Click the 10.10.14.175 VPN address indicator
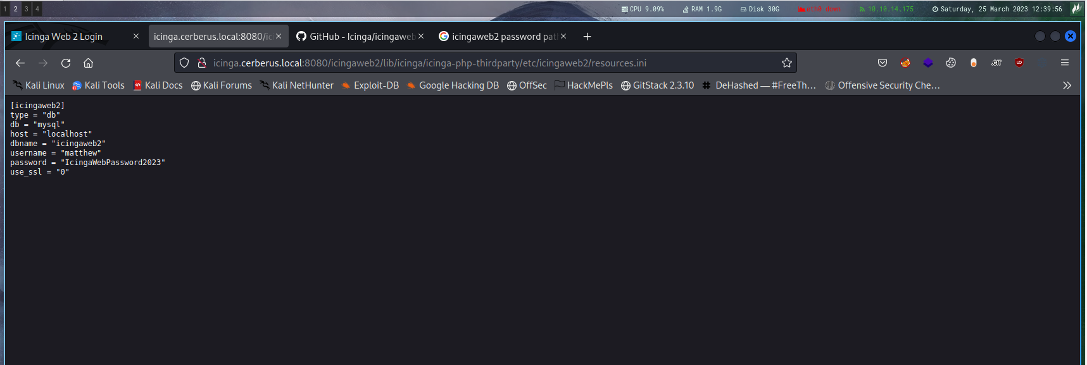The height and width of the screenshot is (365, 1087). 886,9
